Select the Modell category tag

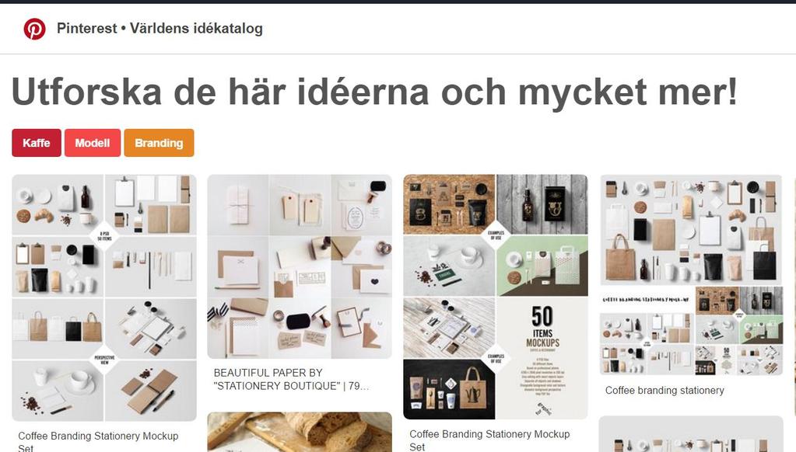[x=93, y=143]
